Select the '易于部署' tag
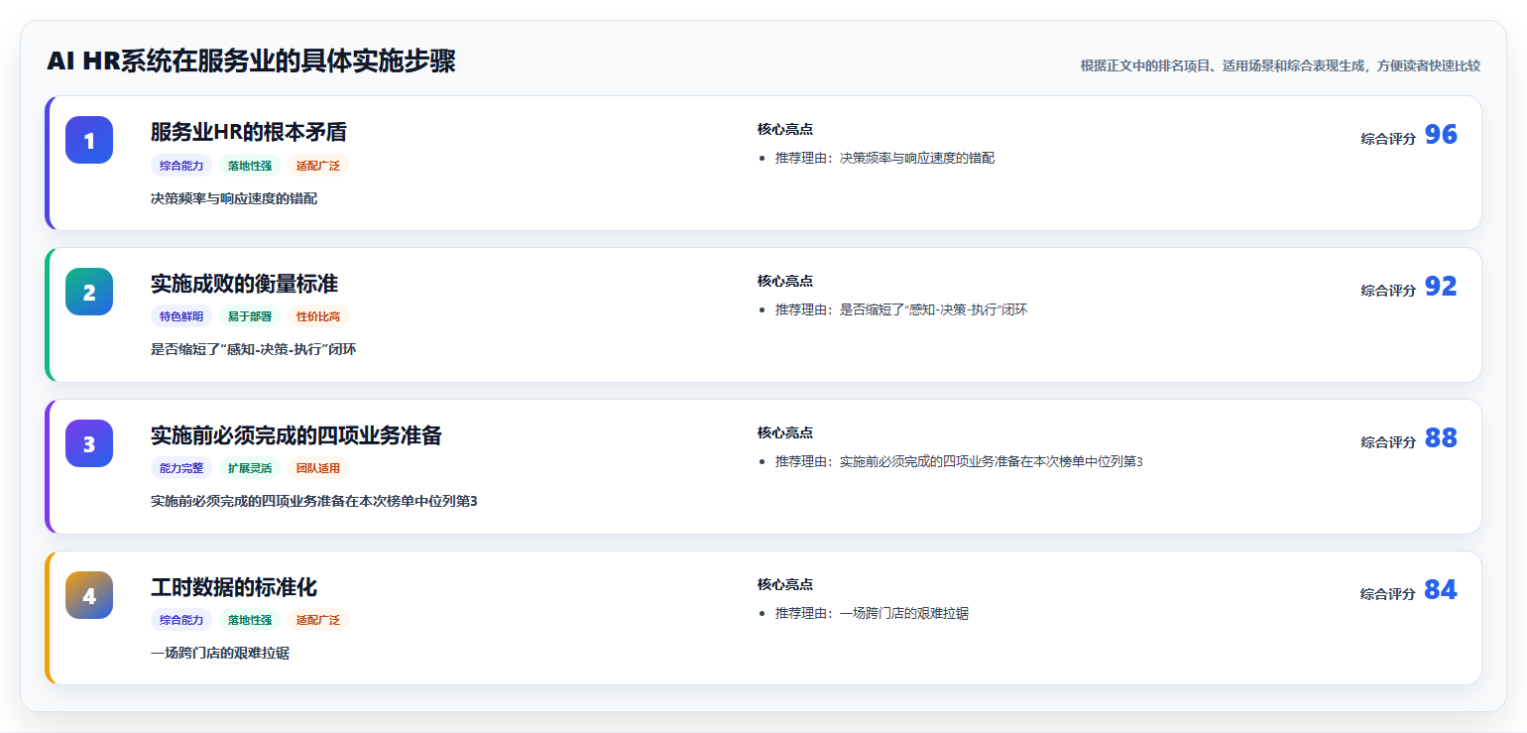1527x733 pixels. click(250, 317)
